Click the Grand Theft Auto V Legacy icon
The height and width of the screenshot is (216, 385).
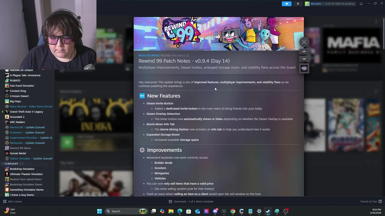pos(7,112)
